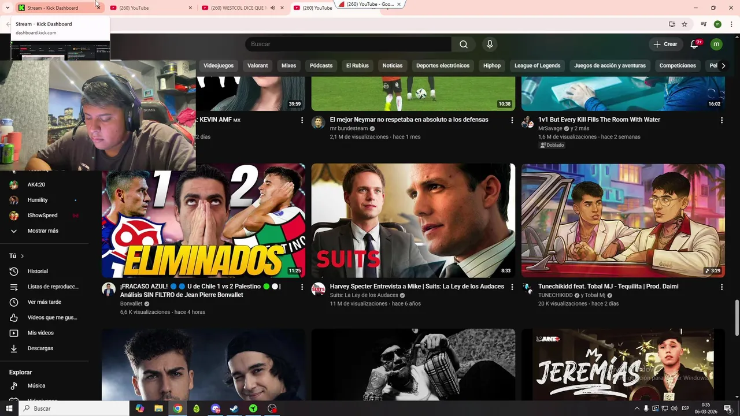Open options for Harvey Specter Suits video
This screenshot has width=740, height=416.
(x=512, y=287)
